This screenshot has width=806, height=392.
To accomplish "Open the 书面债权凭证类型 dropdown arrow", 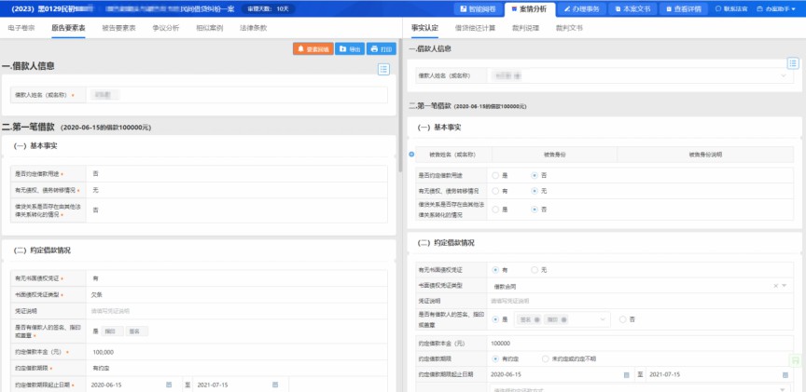I will coord(785,286).
